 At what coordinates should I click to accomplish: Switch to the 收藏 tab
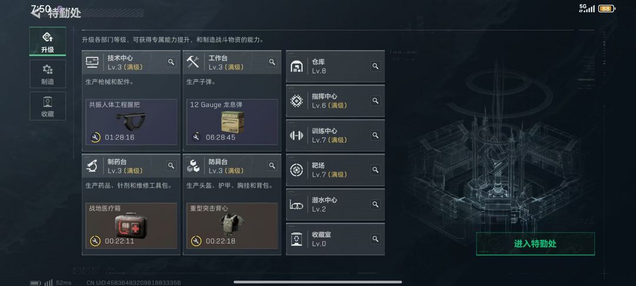48,106
